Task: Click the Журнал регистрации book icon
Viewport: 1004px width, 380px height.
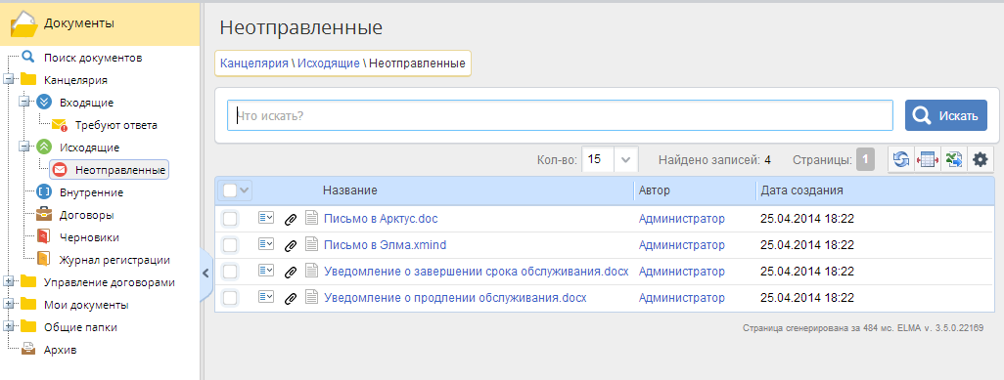Action: [43, 259]
